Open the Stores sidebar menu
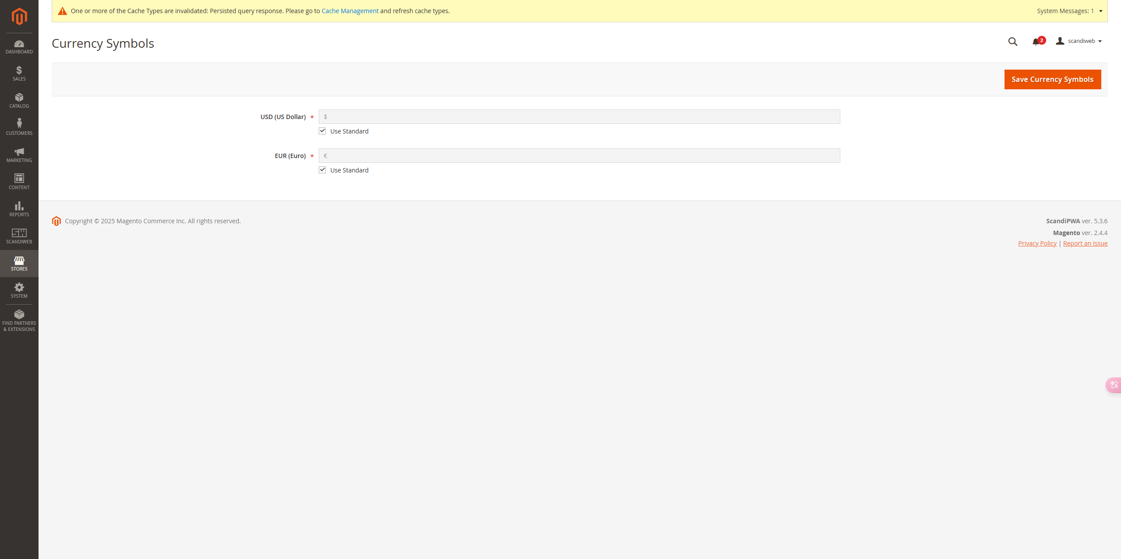 coord(19,264)
